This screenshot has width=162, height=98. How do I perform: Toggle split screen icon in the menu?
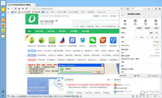[157, 37]
